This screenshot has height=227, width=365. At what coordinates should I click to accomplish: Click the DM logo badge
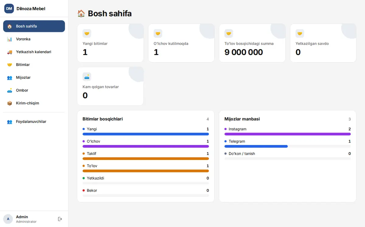coord(9,9)
